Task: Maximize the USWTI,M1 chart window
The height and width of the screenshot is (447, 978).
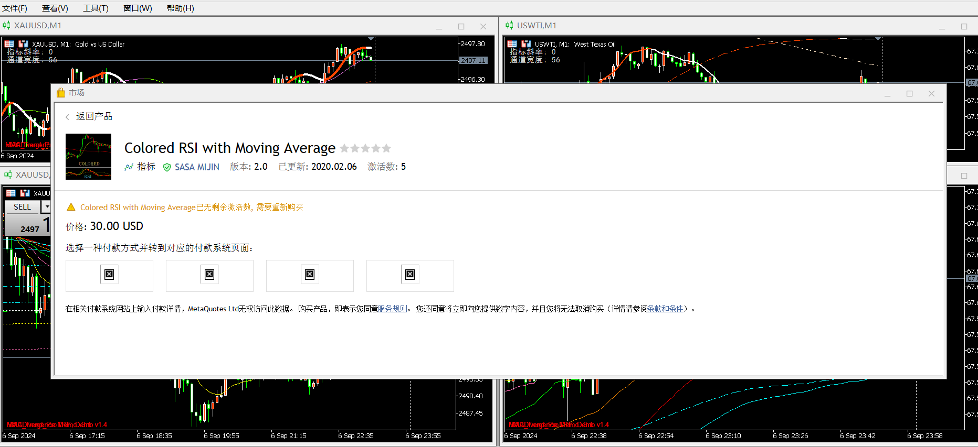Action: pyautogui.click(x=964, y=26)
